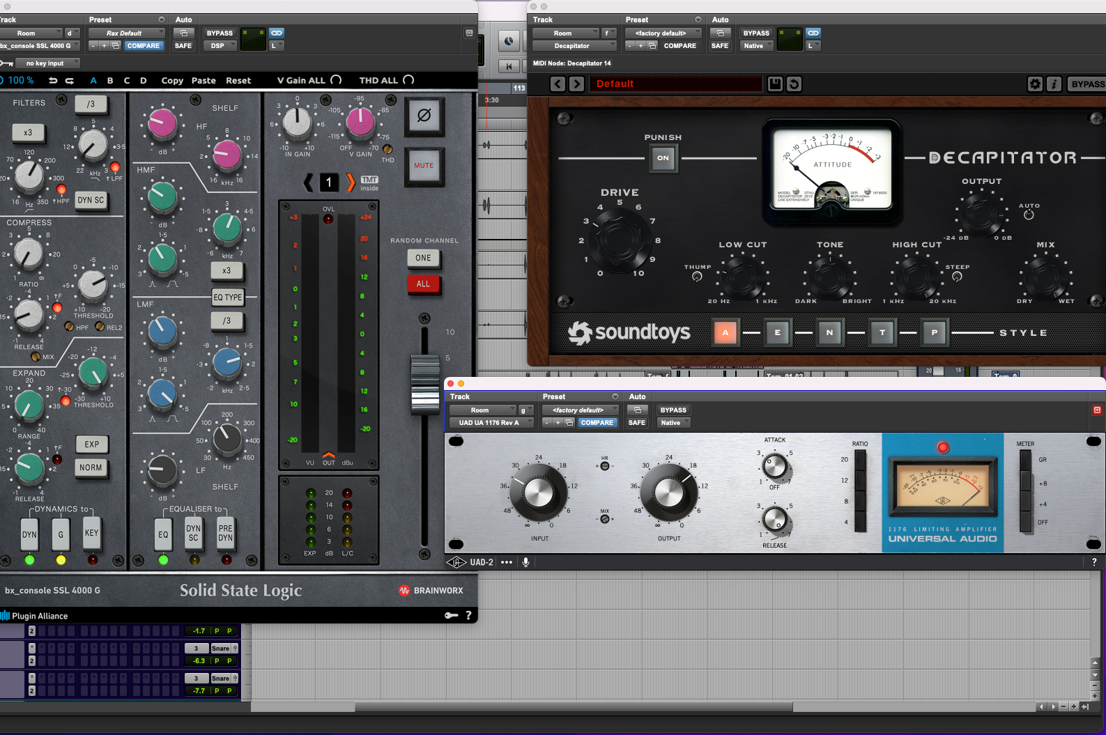Open the help question mark in Plugin Alliance footer
This screenshot has width=1106, height=735.
pyautogui.click(x=468, y=615)
